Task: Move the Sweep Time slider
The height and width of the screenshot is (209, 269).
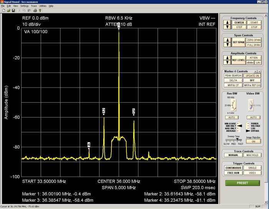Action: 237,139
